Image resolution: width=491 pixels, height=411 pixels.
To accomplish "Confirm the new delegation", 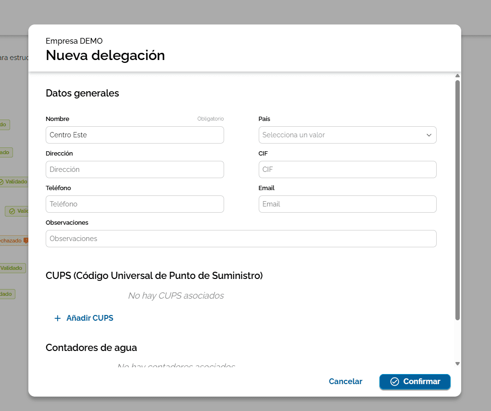I will coord(415,382).
